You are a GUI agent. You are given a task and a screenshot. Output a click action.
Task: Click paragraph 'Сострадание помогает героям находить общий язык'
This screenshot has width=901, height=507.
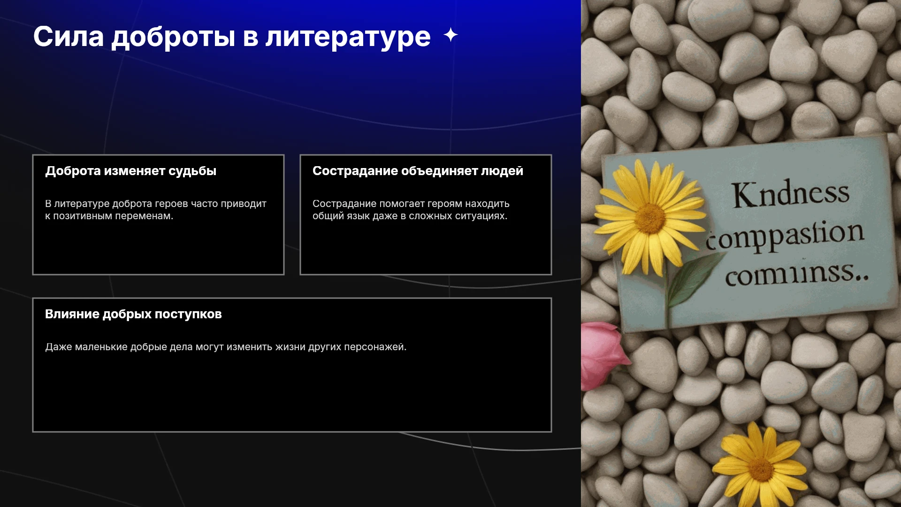(411, 210)
